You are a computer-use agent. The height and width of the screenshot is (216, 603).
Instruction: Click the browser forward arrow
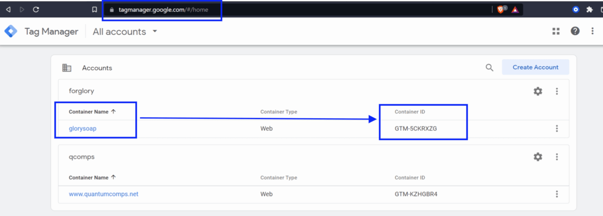(x=22, y=10)
